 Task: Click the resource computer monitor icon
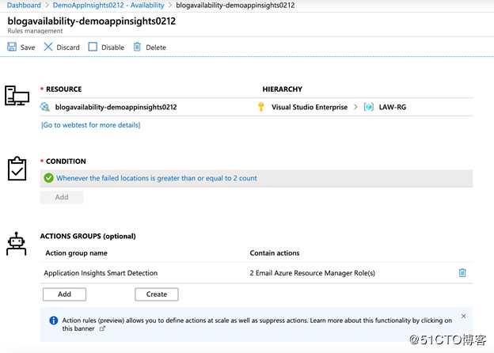17,96
